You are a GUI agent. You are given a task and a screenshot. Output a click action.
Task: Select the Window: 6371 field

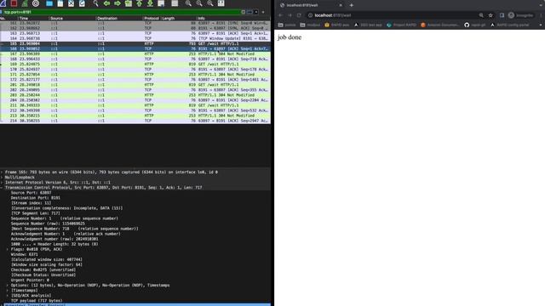[x=25, y=254]
